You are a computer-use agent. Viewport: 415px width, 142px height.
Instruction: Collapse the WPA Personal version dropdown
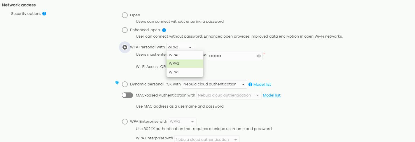coord(180,47)
